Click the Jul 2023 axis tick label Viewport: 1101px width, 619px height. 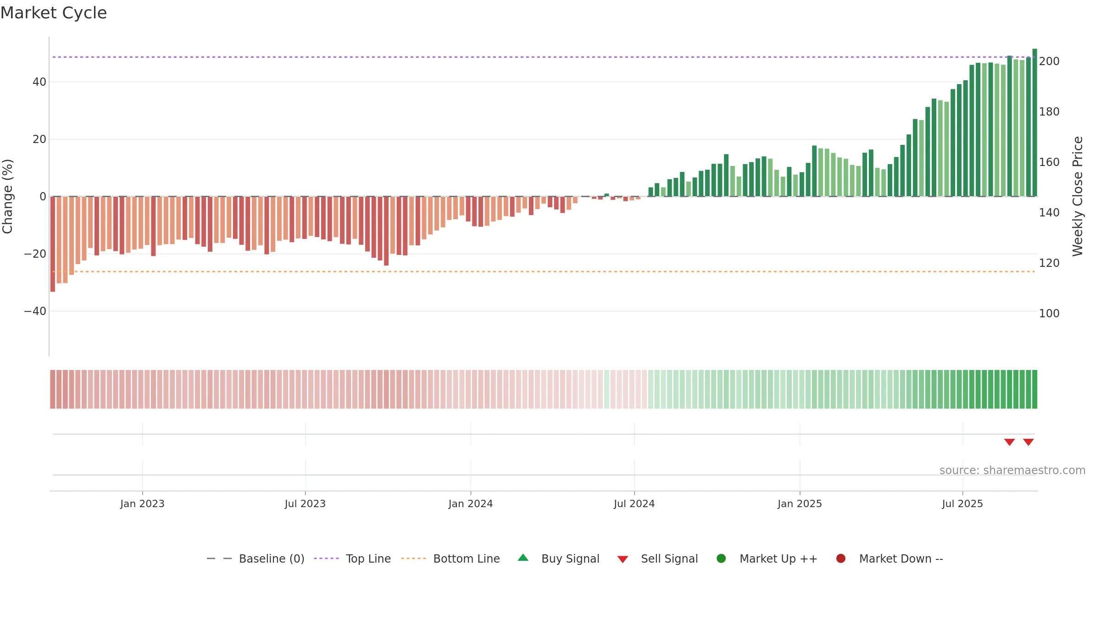(x=305, y=504)
